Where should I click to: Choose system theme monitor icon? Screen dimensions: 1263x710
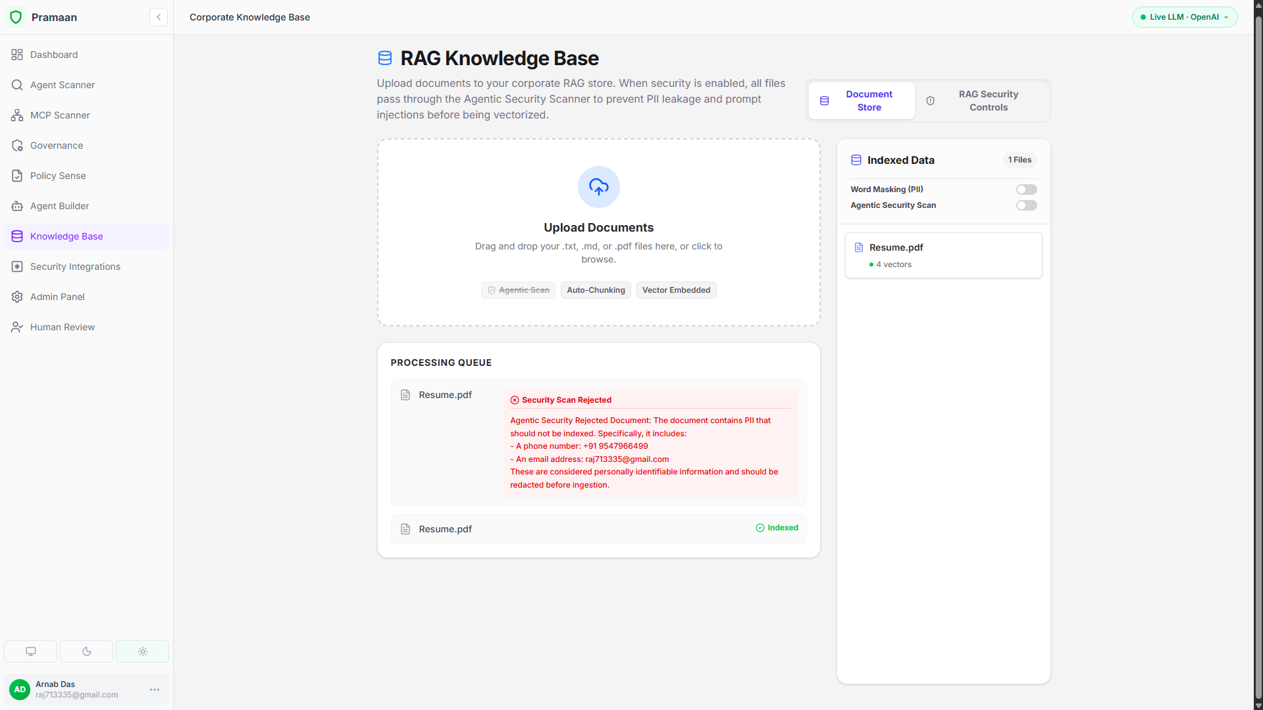click(x=30, y=651)
